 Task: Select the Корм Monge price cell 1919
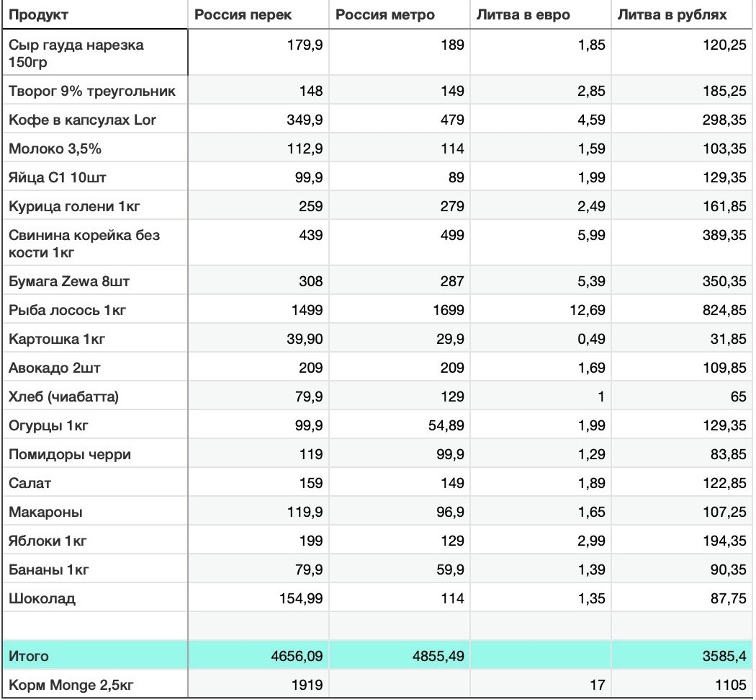point(258,686)
